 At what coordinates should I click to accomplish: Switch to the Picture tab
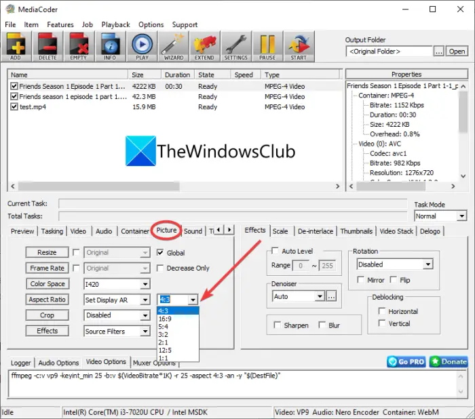click(166, 230)
